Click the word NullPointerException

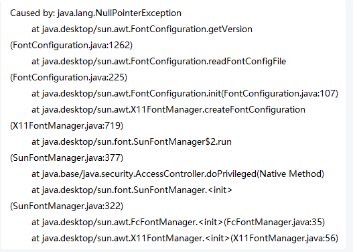tap(138, 13)
